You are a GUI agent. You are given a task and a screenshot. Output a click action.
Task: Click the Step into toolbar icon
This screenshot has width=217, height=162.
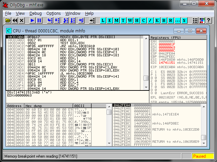point(50,21)
